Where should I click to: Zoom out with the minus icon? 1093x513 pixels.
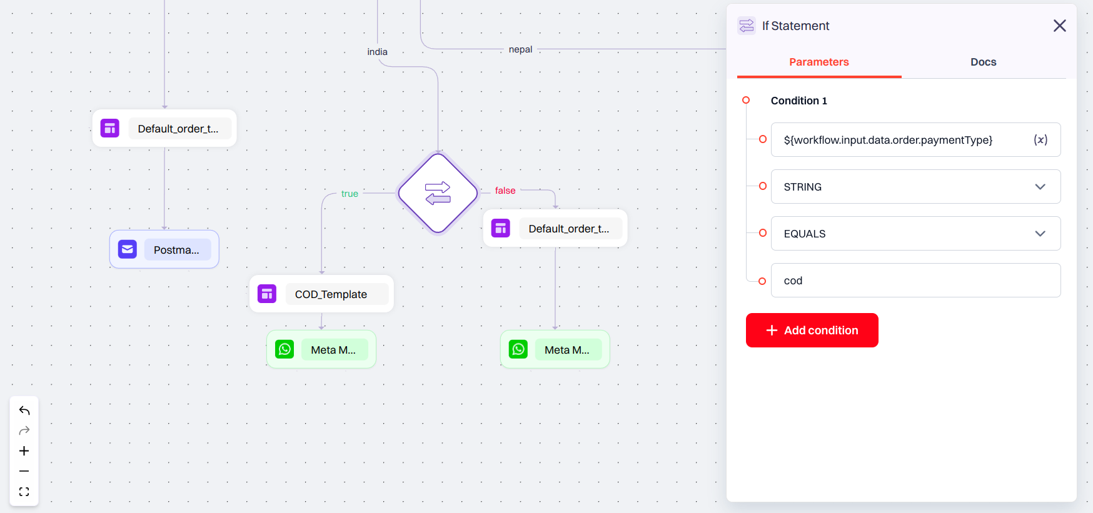[24, 471]
